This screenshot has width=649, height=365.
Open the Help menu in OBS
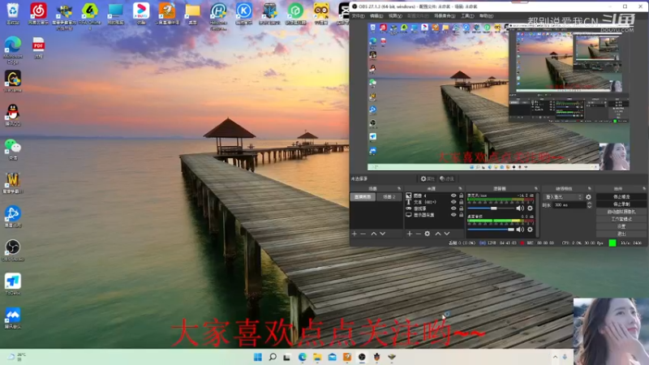(x=486, y=15)
